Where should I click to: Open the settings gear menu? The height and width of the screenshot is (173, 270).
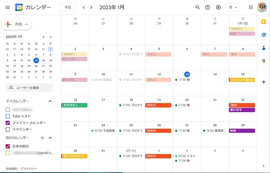218,7
